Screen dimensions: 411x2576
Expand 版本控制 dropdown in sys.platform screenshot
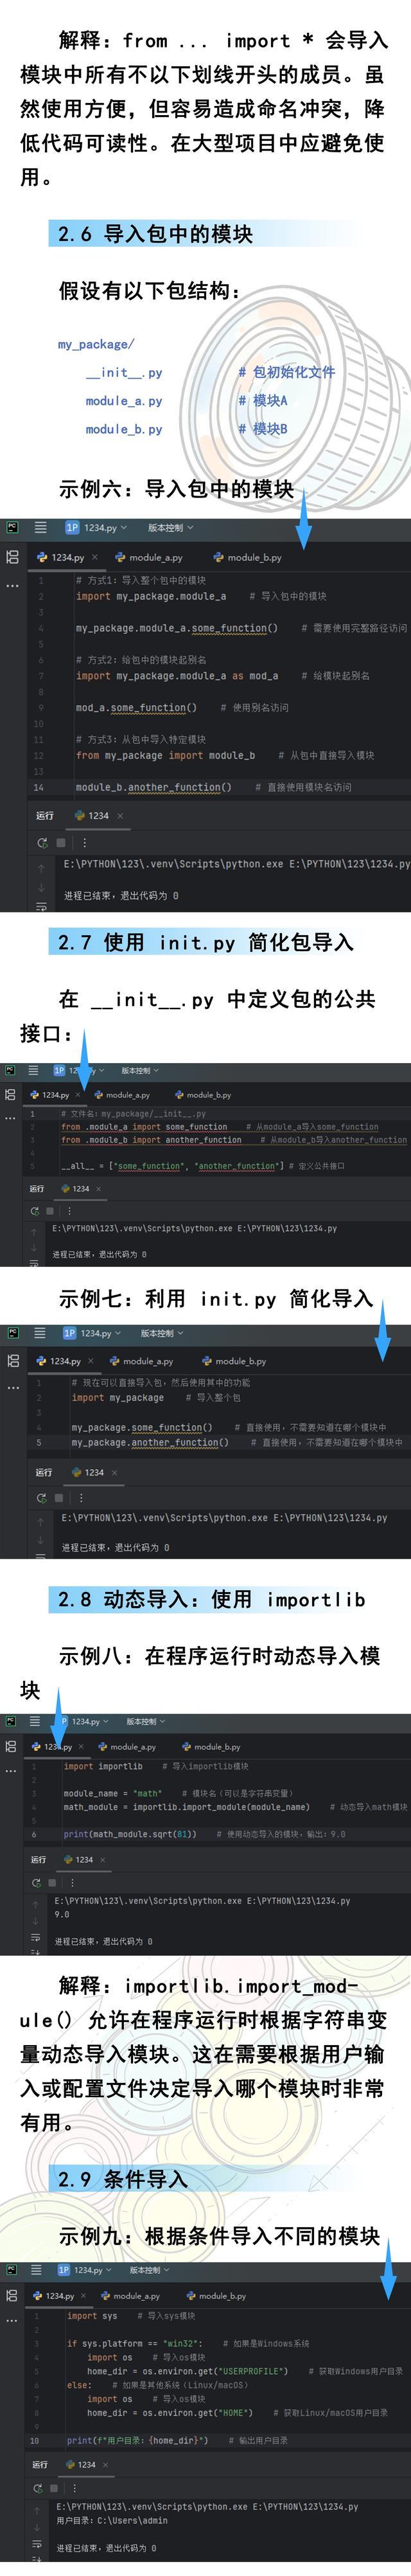pyautogui.click(x=150, y=2270)
